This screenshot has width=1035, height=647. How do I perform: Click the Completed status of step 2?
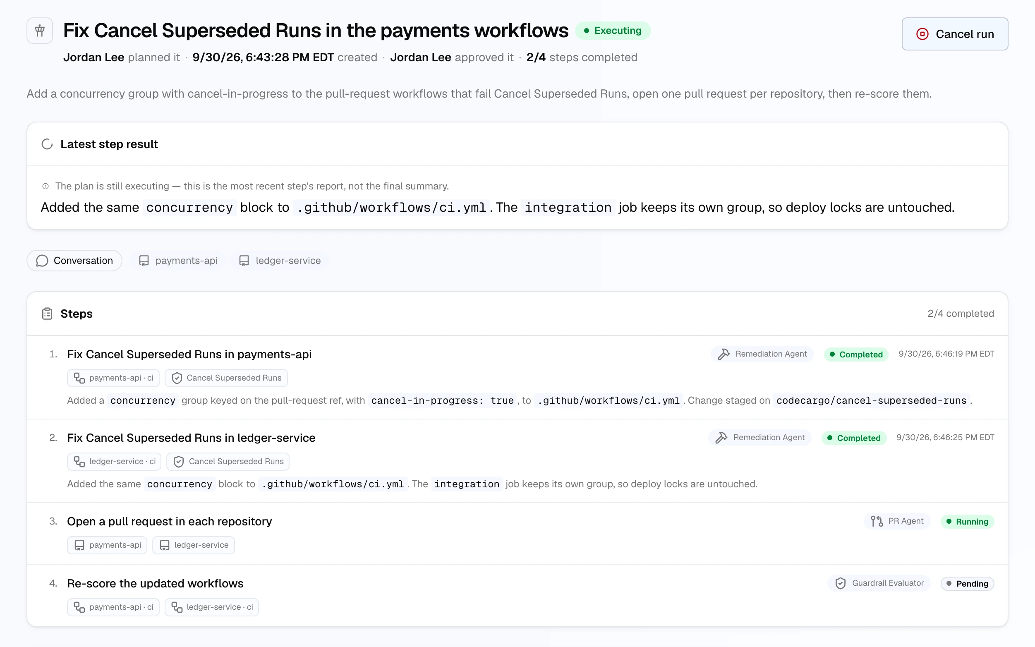854,438
